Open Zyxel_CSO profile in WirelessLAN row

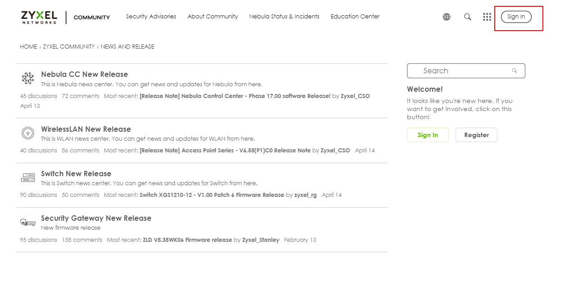tap(335, 151)
